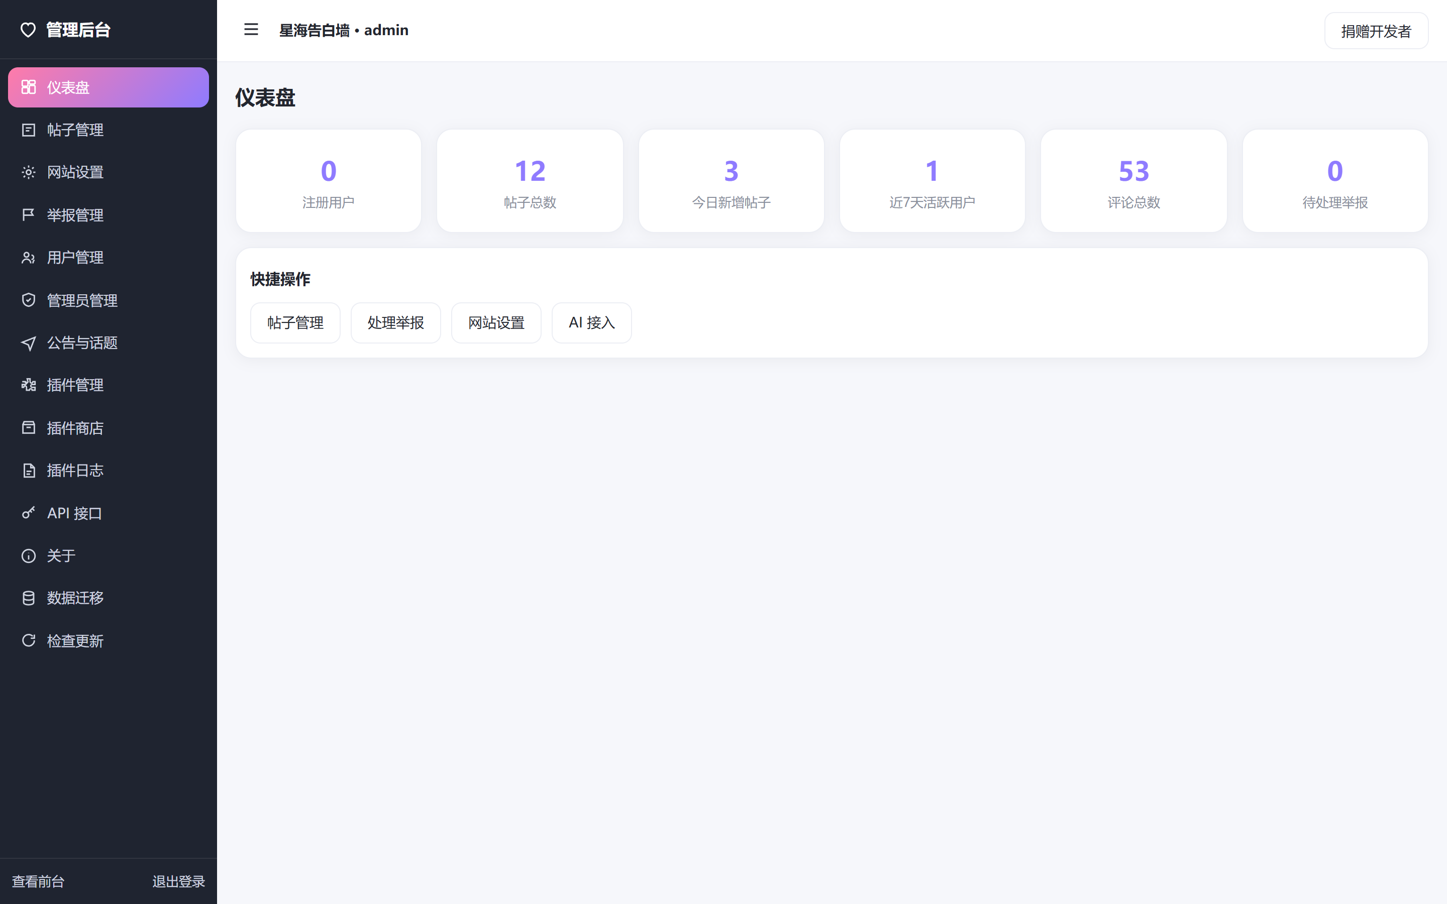The width and height of the screenshot is (1447, 904).
Task: Click the 查看前台 link
Action: 38,881
